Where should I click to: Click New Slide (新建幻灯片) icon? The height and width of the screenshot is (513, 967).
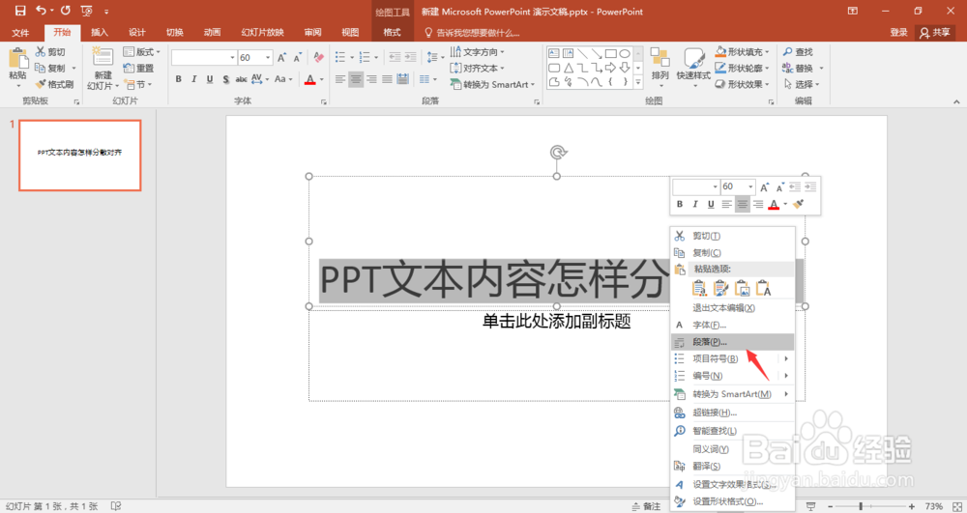(103, 57)
